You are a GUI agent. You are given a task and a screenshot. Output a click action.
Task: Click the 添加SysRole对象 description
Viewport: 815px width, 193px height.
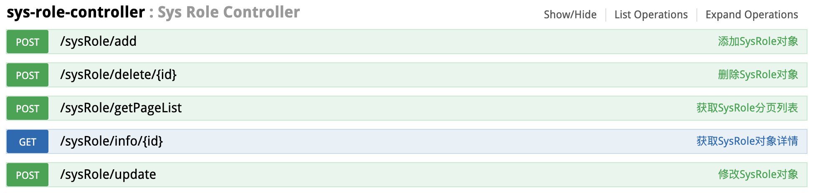(758, 42)
